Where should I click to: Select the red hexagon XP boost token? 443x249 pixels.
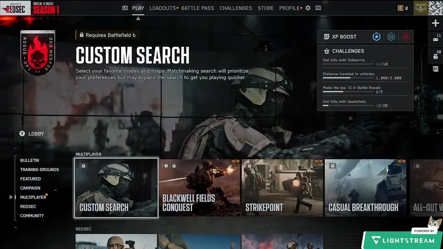point(406,37)
